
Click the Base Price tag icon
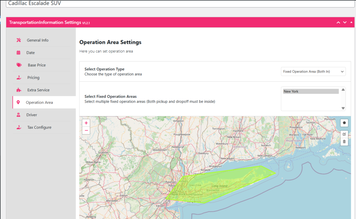click(x=18, y=65)
